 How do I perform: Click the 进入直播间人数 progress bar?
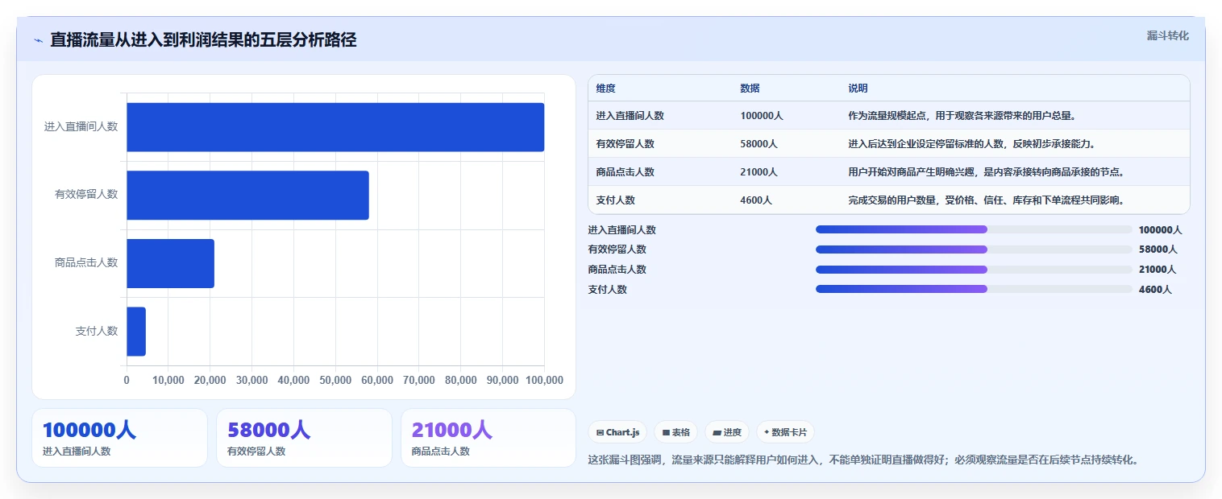tap(974, 229)
